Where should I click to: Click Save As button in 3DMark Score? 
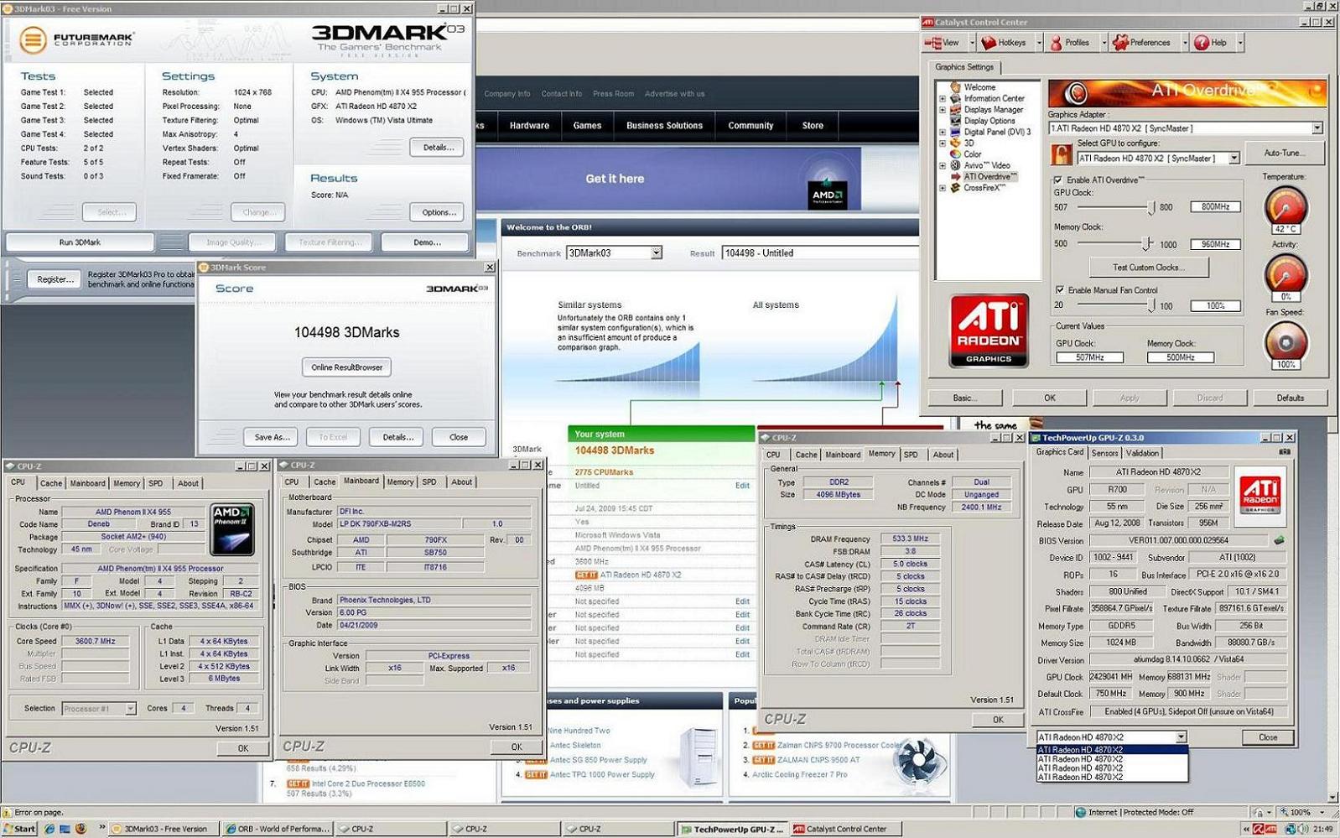272,437
